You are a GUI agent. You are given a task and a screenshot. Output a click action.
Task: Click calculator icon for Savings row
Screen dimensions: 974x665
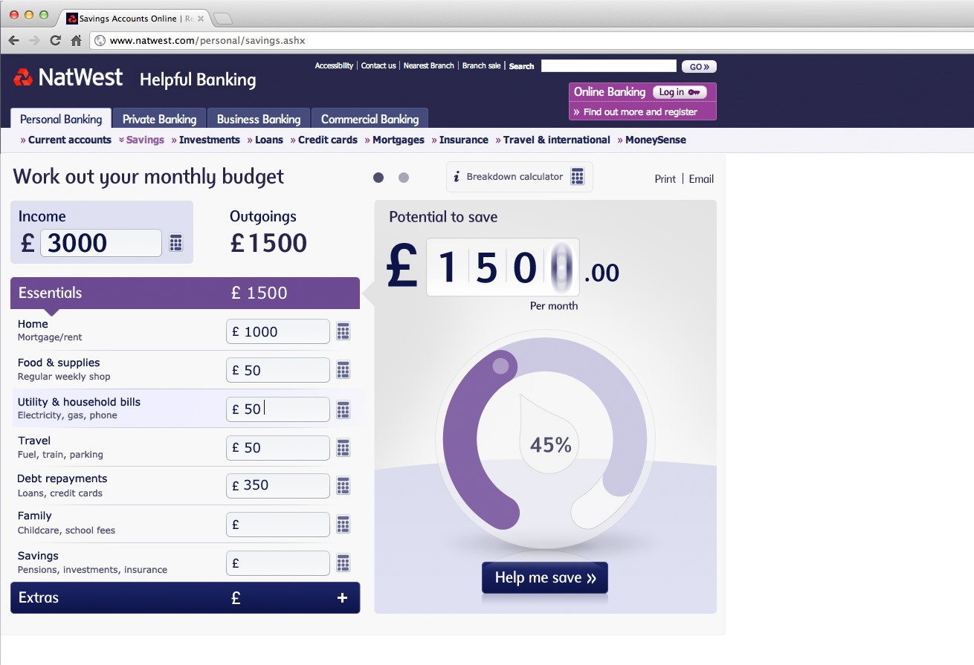pyautogui.click(x=343, y=563)
